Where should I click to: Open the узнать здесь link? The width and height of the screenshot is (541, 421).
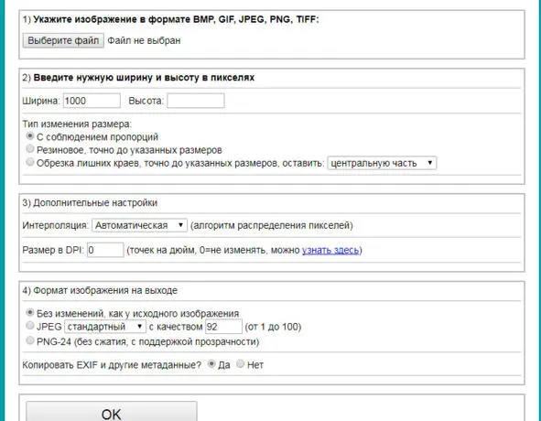click(330, 250)
